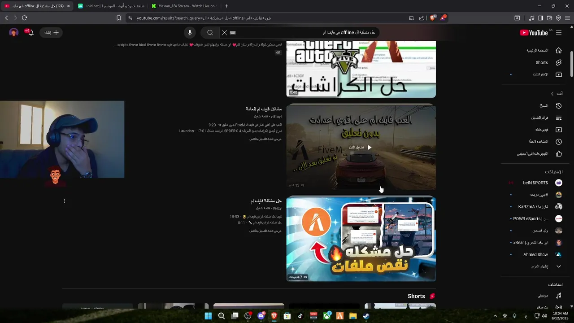Open more options three-dot menu

tap(65, 201)
